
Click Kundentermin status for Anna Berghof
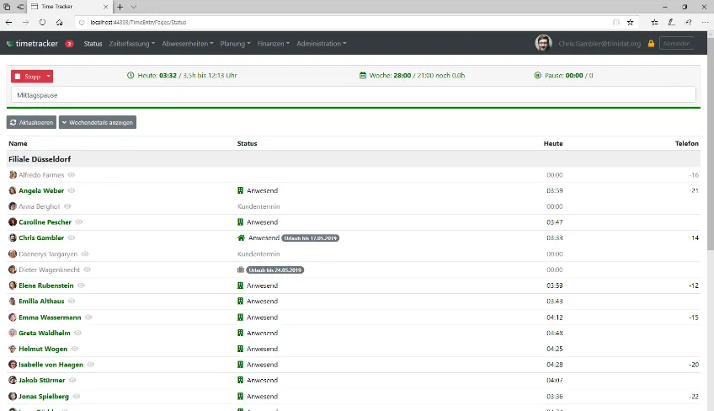coord(258,206)
